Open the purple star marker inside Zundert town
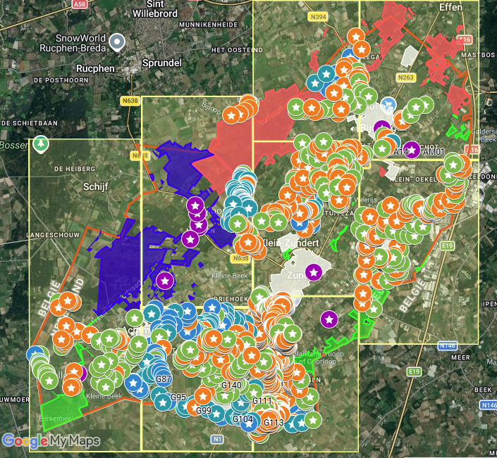The height and width of the screenshot is (458, 497). coord(314,272)
